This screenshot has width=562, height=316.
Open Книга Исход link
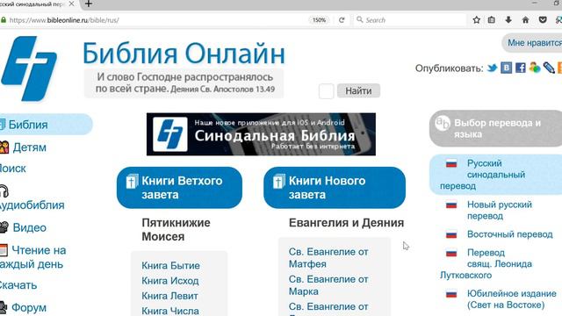(x=170, y=281)
